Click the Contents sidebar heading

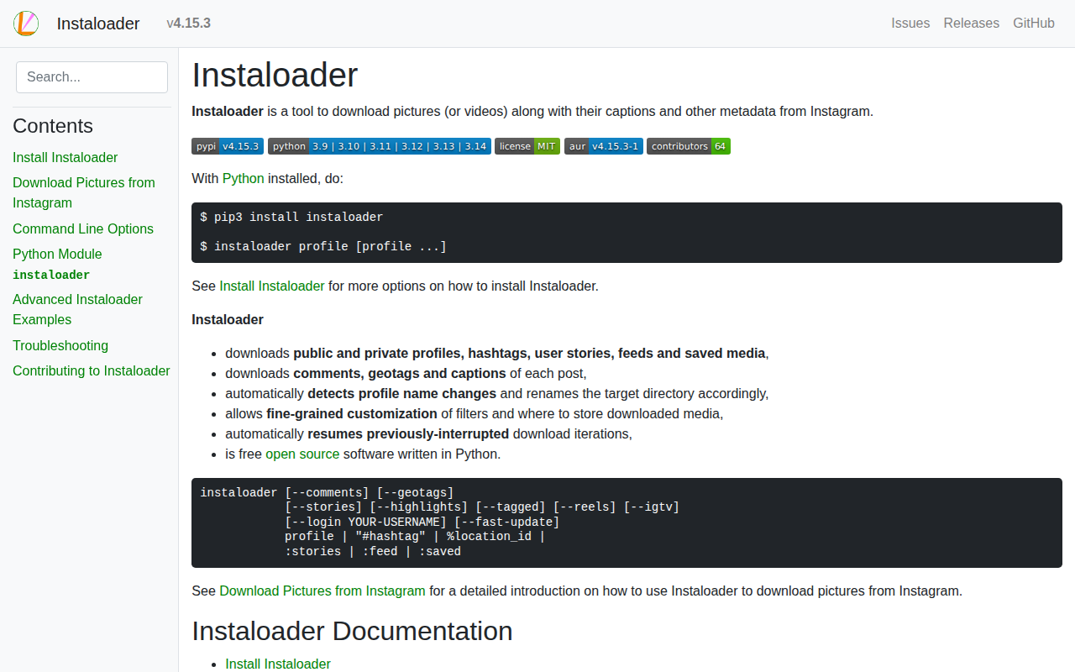[x=53, y=126]
